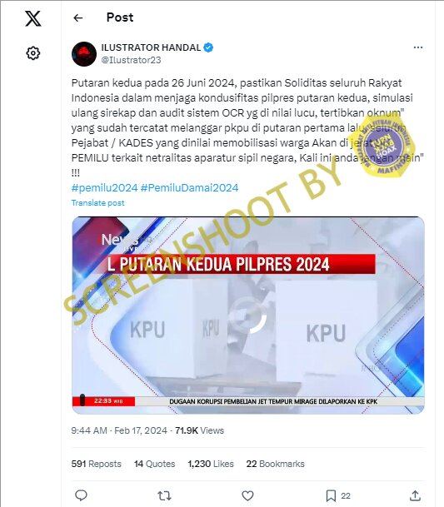This screenshot has width=444, height=507.
Task: Click the X logo in the sidebar
Action: click(33, 18)
